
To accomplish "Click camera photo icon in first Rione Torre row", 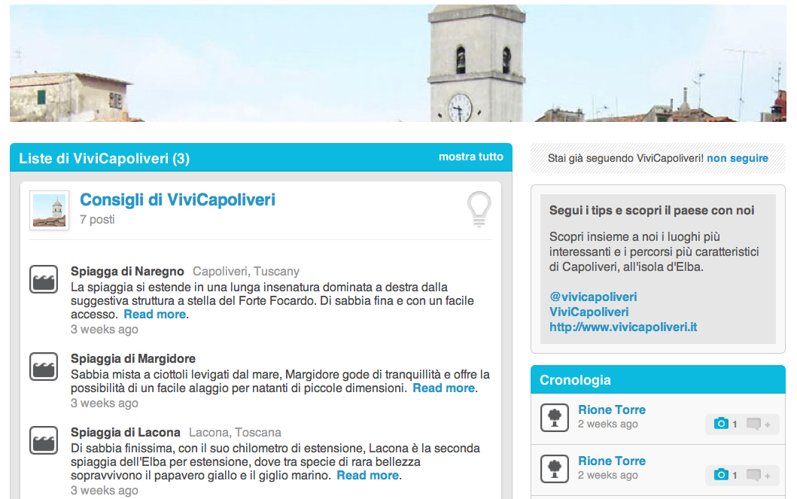I will pyautogui.click(x=721, y=423).
